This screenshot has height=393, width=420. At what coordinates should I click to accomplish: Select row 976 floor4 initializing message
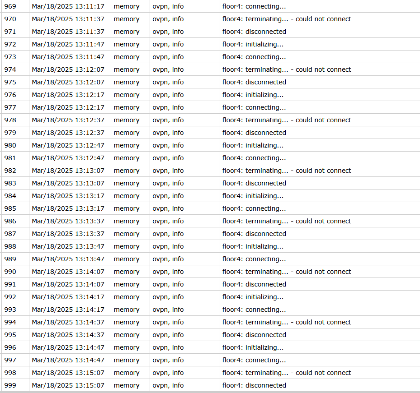point(253,95)
